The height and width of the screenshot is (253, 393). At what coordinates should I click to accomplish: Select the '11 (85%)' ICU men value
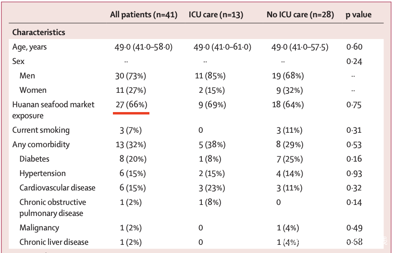209,76
